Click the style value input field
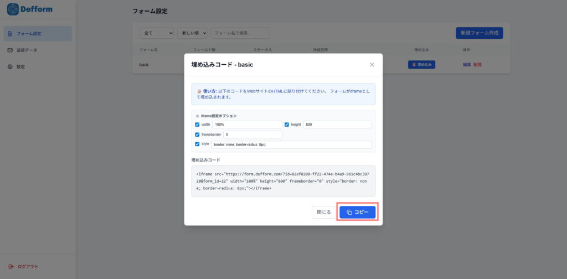 coord(291,144)
